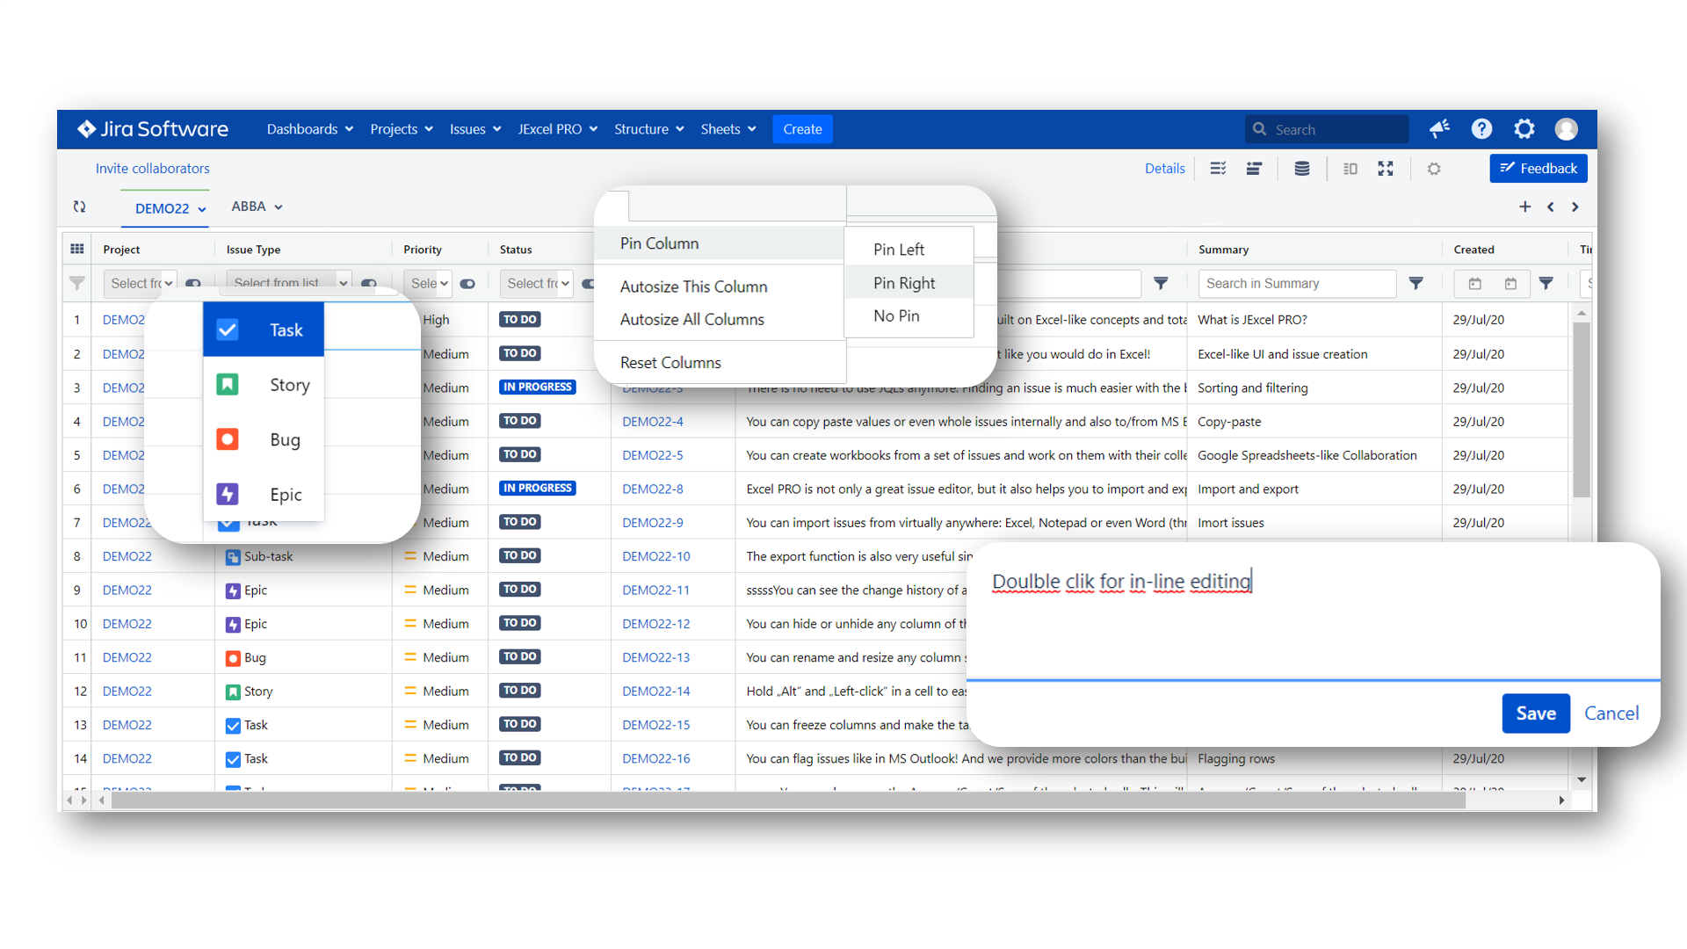Select No Pin in the submenu
1687x949 pixels.
pos(909,316)
